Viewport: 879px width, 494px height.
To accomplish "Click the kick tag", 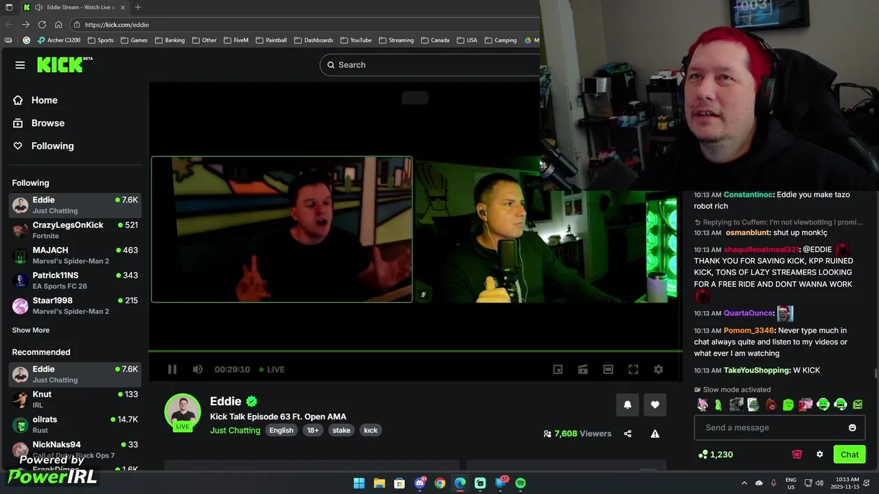I will pyautogui.click(x=371, y=430).
